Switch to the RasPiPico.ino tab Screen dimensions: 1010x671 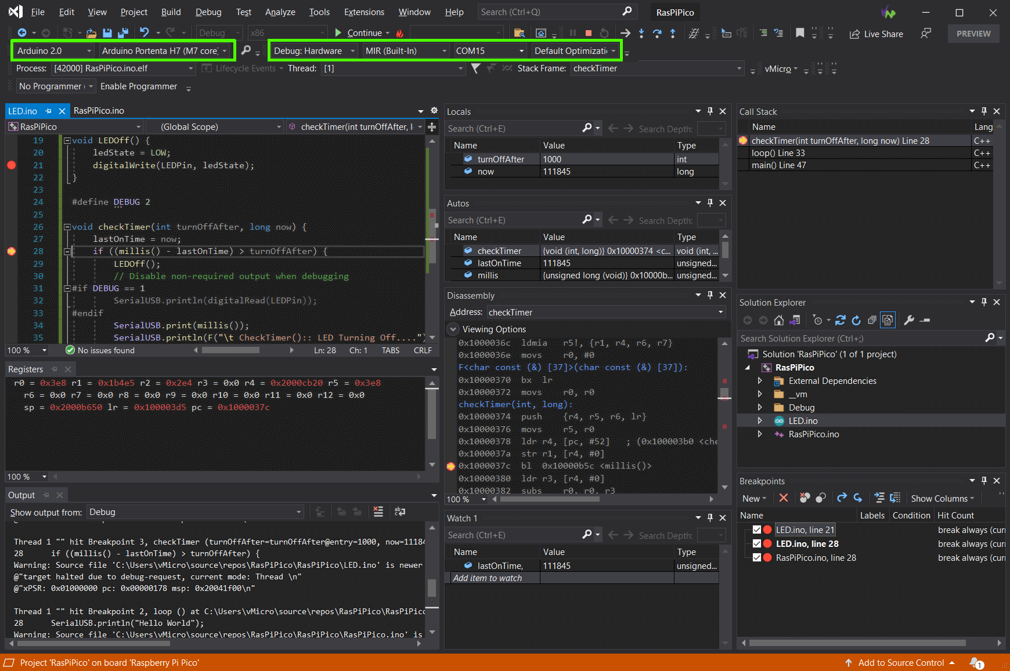[99, 110]
